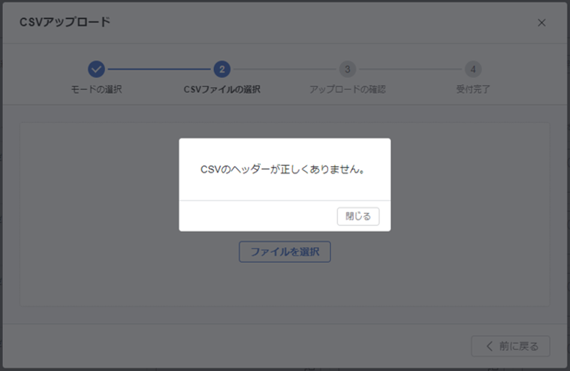Go back using 前に戻る button
This screenshot has height=371, width=570.
coord(511,346)
